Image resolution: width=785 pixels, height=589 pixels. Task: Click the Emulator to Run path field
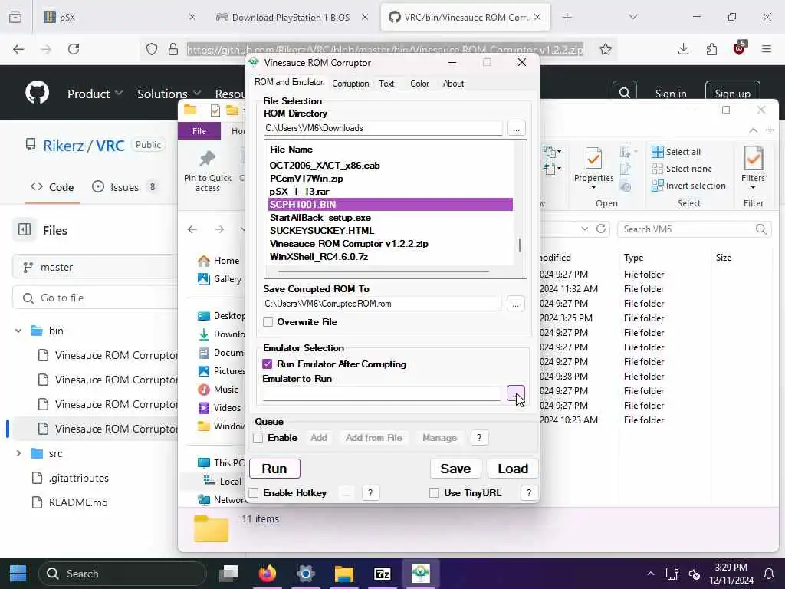381,393
